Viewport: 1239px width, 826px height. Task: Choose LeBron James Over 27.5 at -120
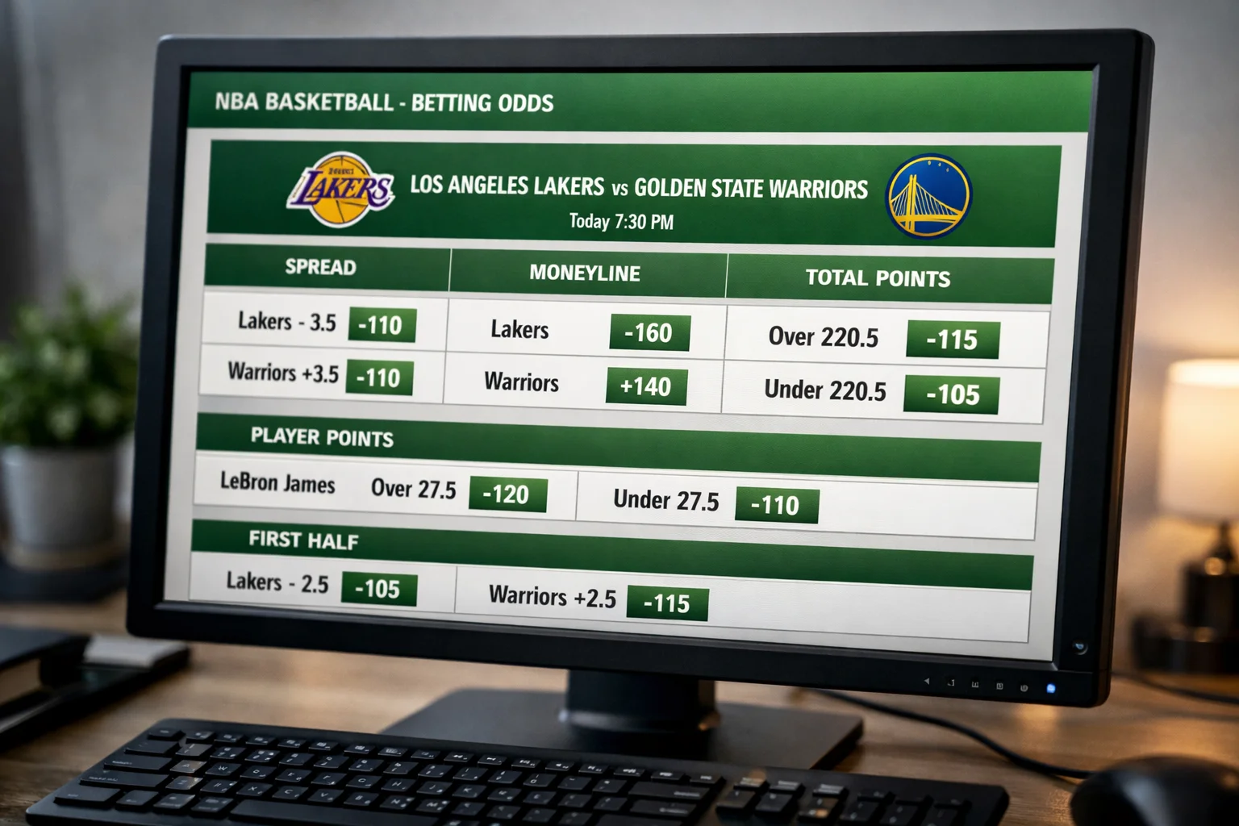(507, 494)
